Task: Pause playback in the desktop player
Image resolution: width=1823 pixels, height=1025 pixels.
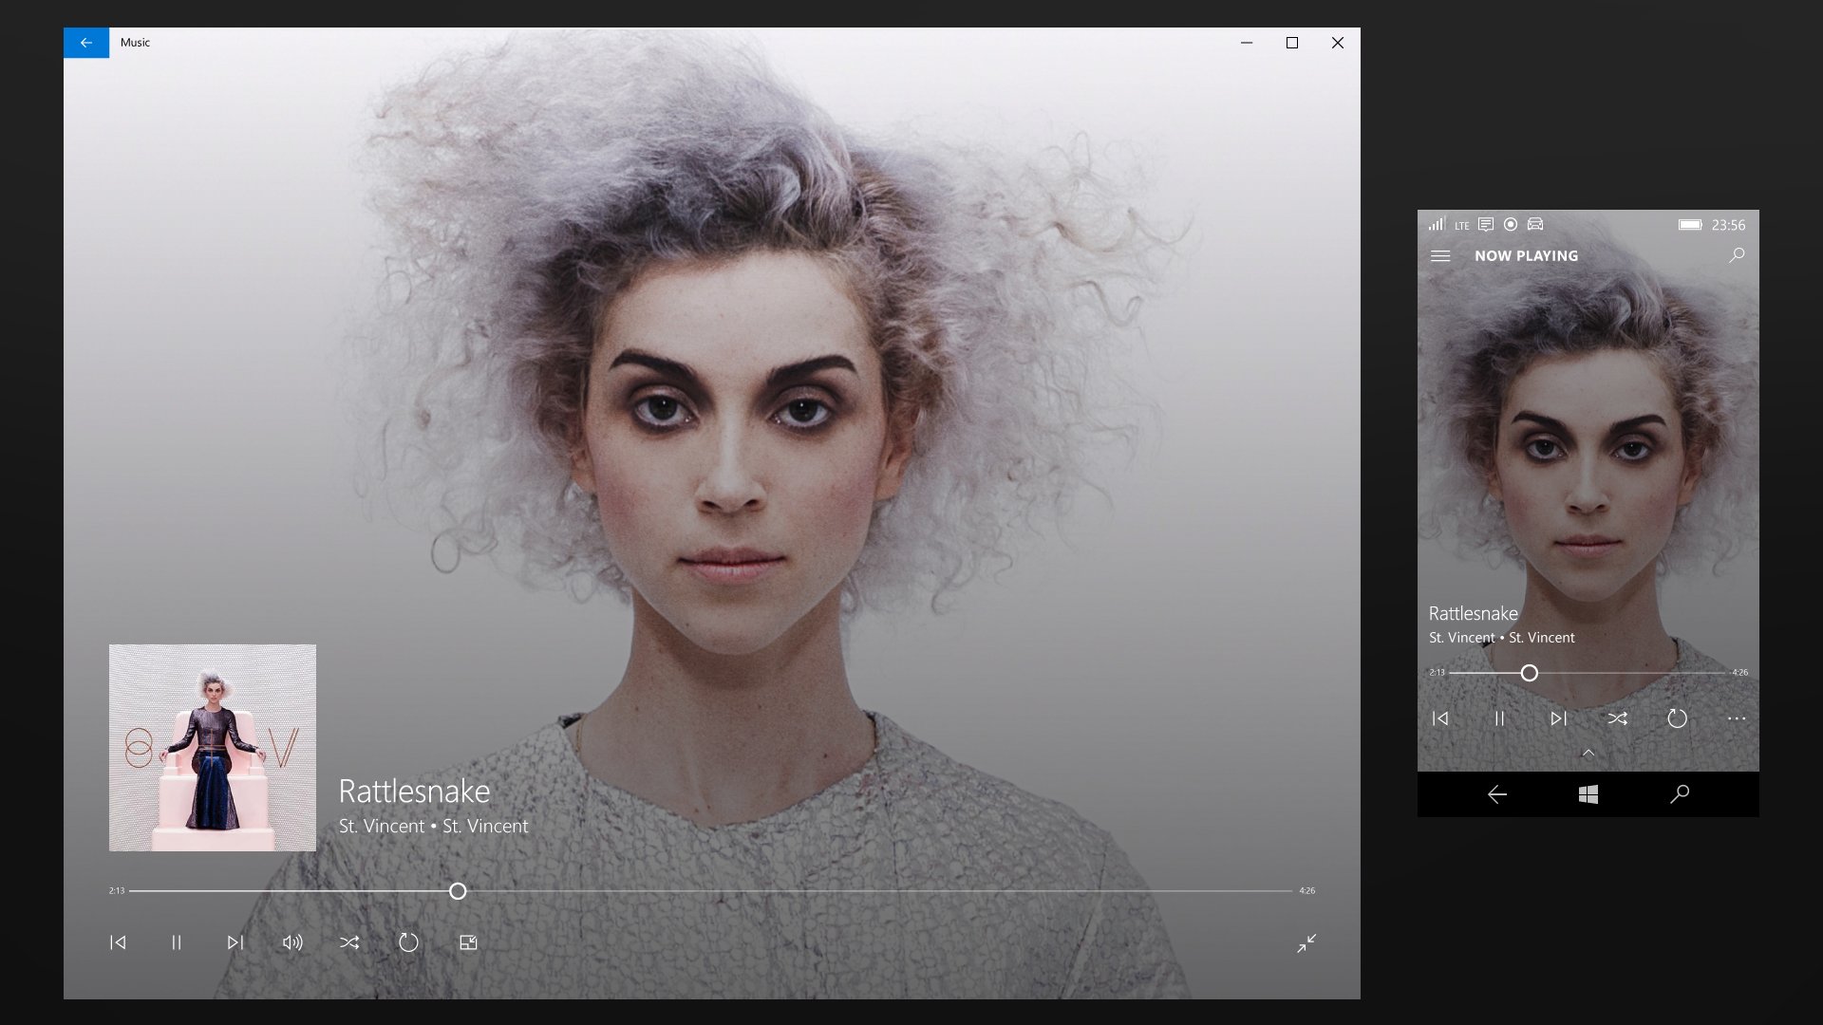Action: pos(177,942)
